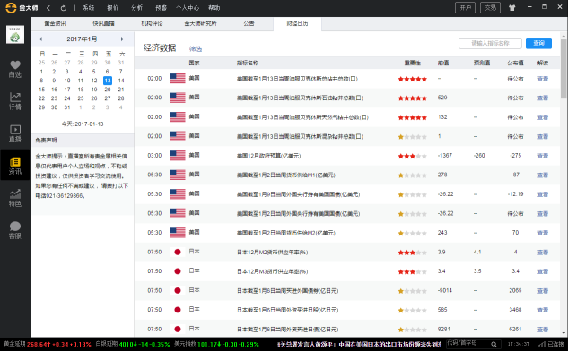Viewport: 568px width, 351px height.
Task: Click the 2017年1月 month label
Action: [x=82, y=39]
